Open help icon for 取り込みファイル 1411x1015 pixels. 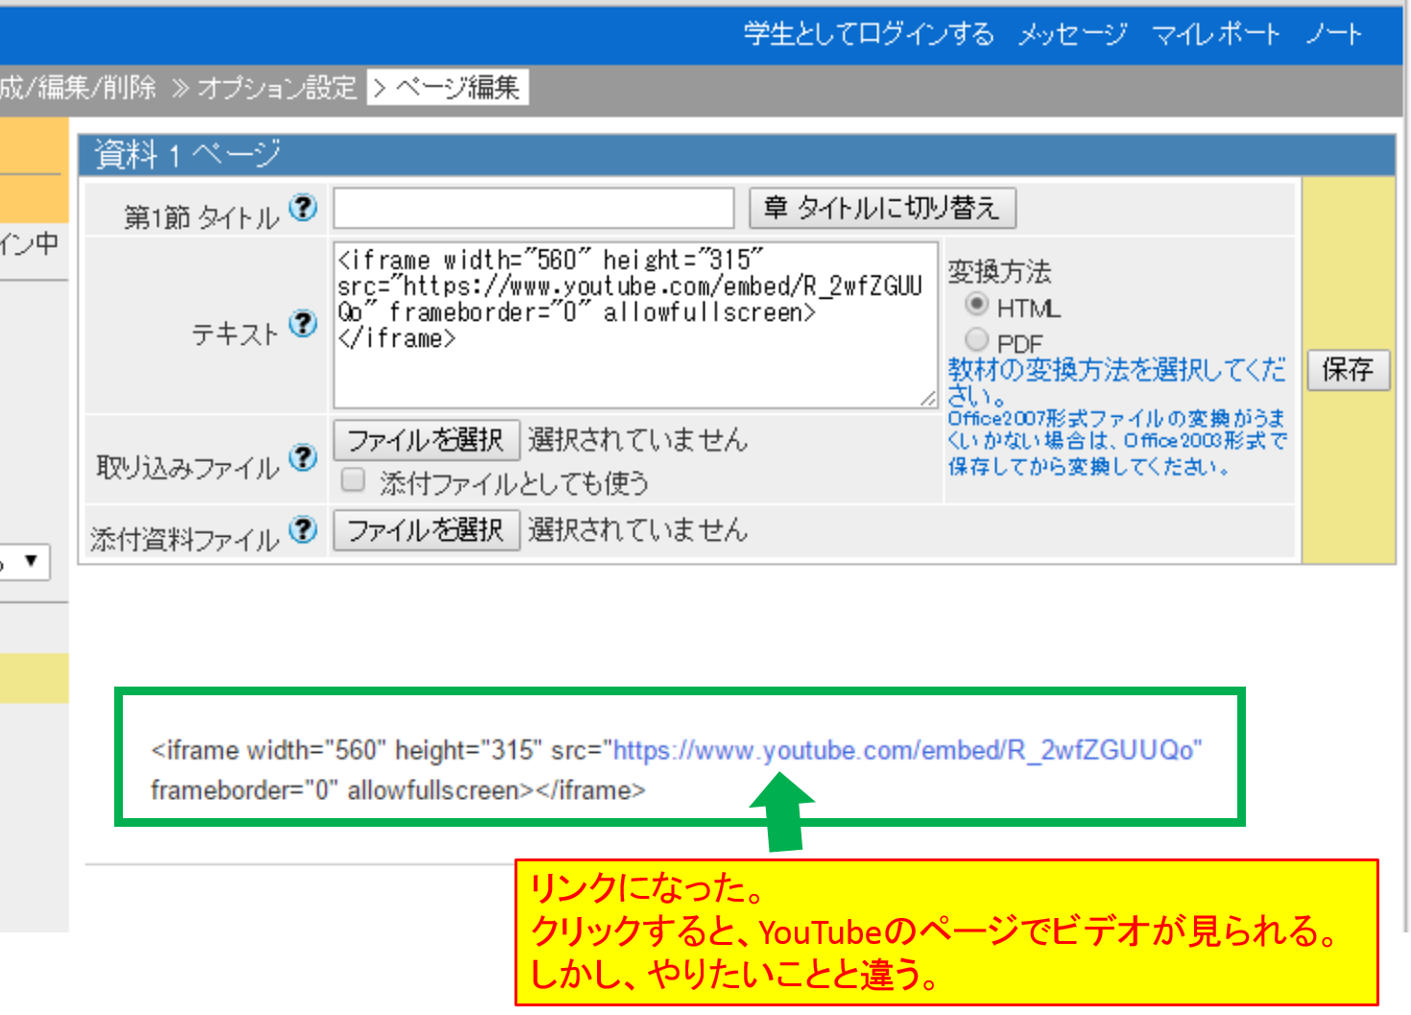point(303,458)
